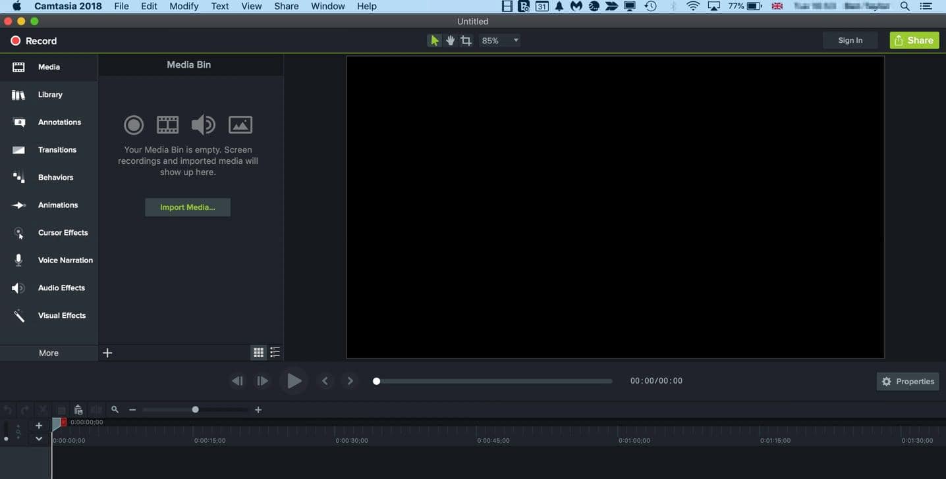The width and height of the screenshot is (946, 479).
Task: Click the audio speaker icon in Media Bin
Action: pyautogui.click(x=203, y=124)
